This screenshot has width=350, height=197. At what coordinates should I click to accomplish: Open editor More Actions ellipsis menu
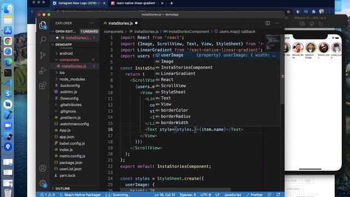pyautogui.click(x=277, y=23)
